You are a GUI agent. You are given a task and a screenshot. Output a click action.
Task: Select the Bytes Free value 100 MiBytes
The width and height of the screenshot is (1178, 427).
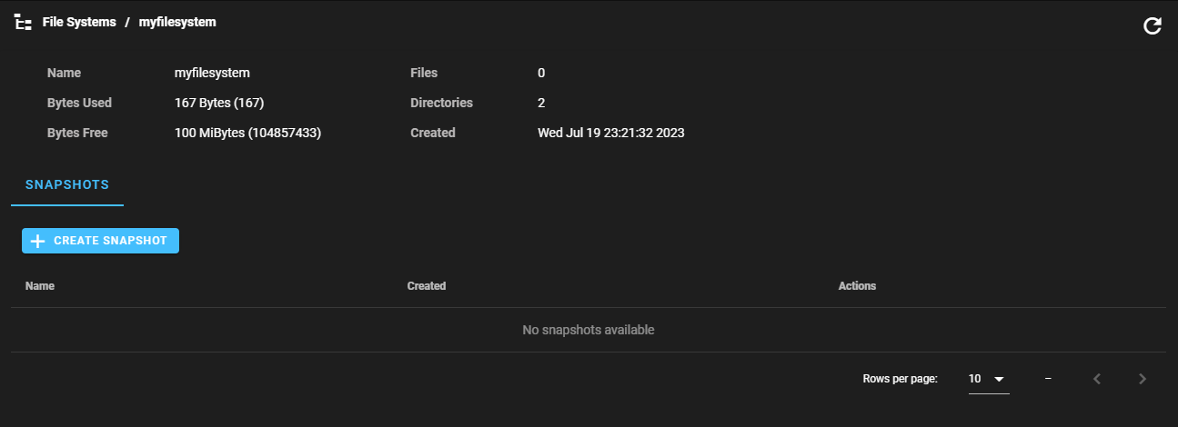(248, 133)
